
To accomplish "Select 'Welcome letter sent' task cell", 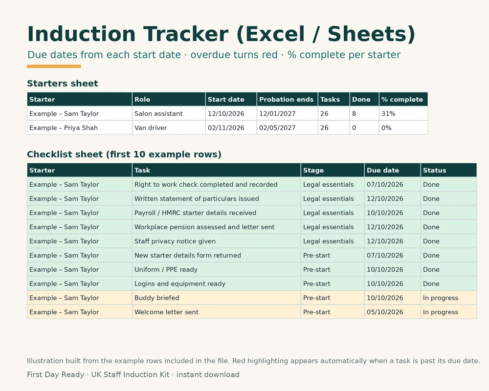I will click(x=217, y=312).
